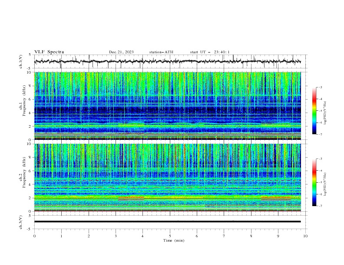Click the "5" tick on the ch.1 voltage axis
Screen dimensions: 344x265
[x=30, y=55]
